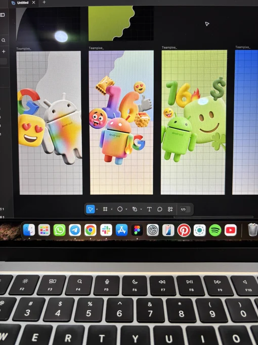Open Pinterest from the Dock
Image resolution: width=258 pixels, height=345 pixels.
[184, 230]
